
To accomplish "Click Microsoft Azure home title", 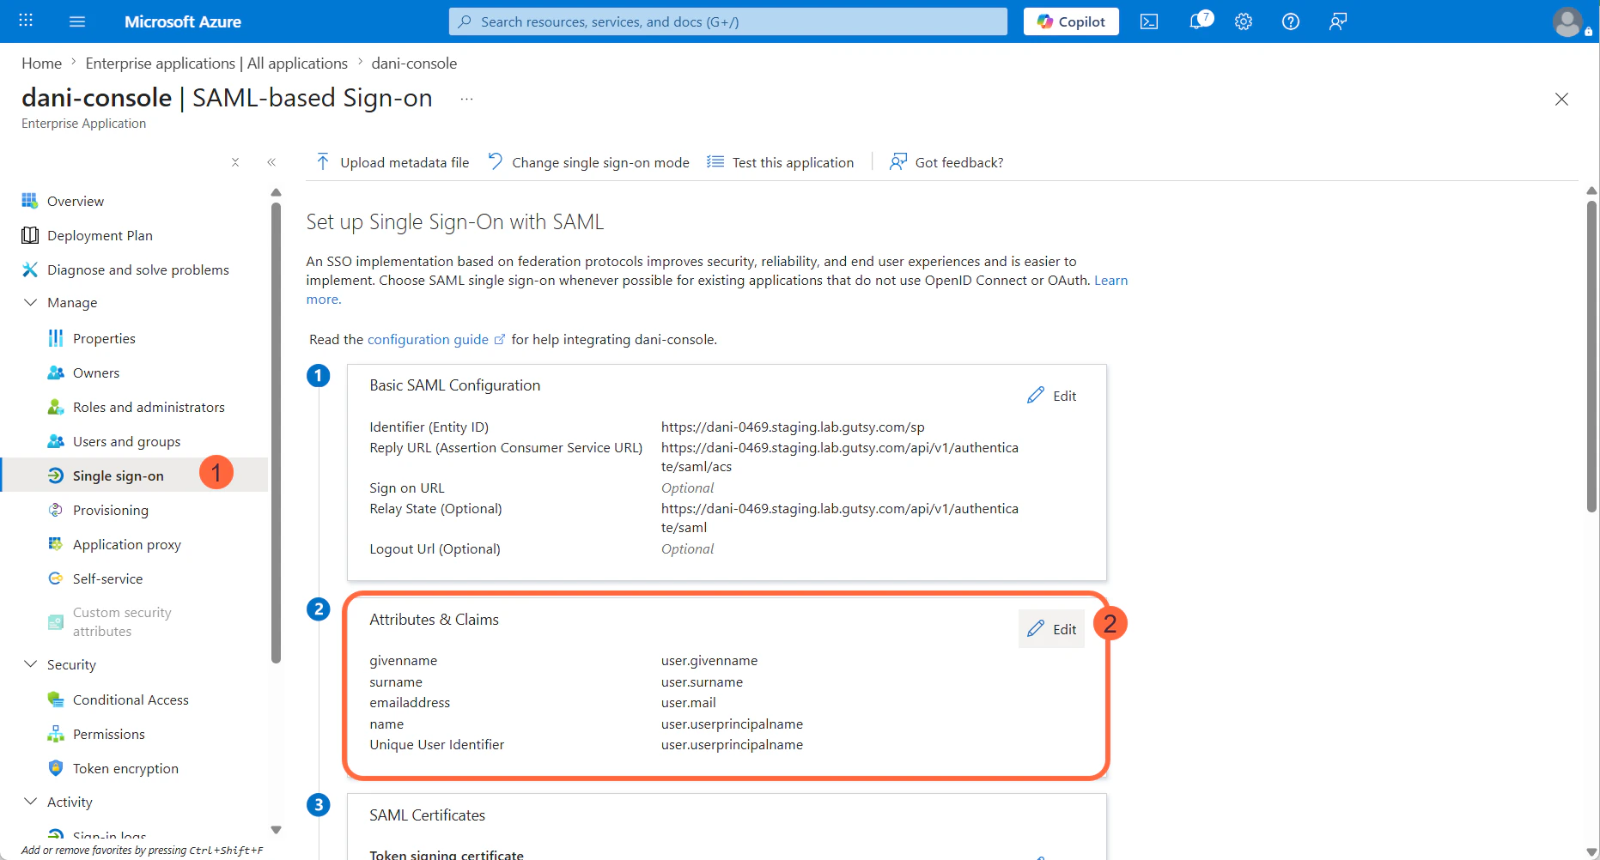I will tap(182, 21).
